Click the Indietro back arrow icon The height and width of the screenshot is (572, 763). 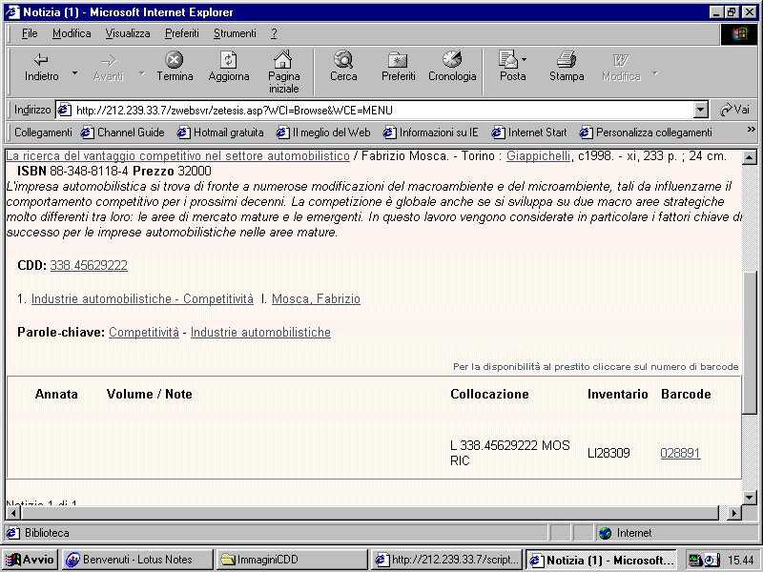pyautogui.click(x=41, y=61)
